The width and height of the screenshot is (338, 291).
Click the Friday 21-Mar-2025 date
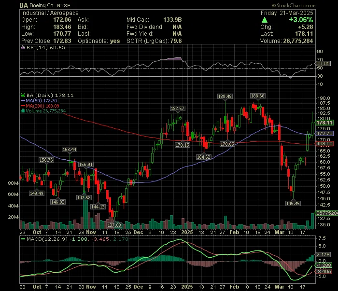pos(287,13)
